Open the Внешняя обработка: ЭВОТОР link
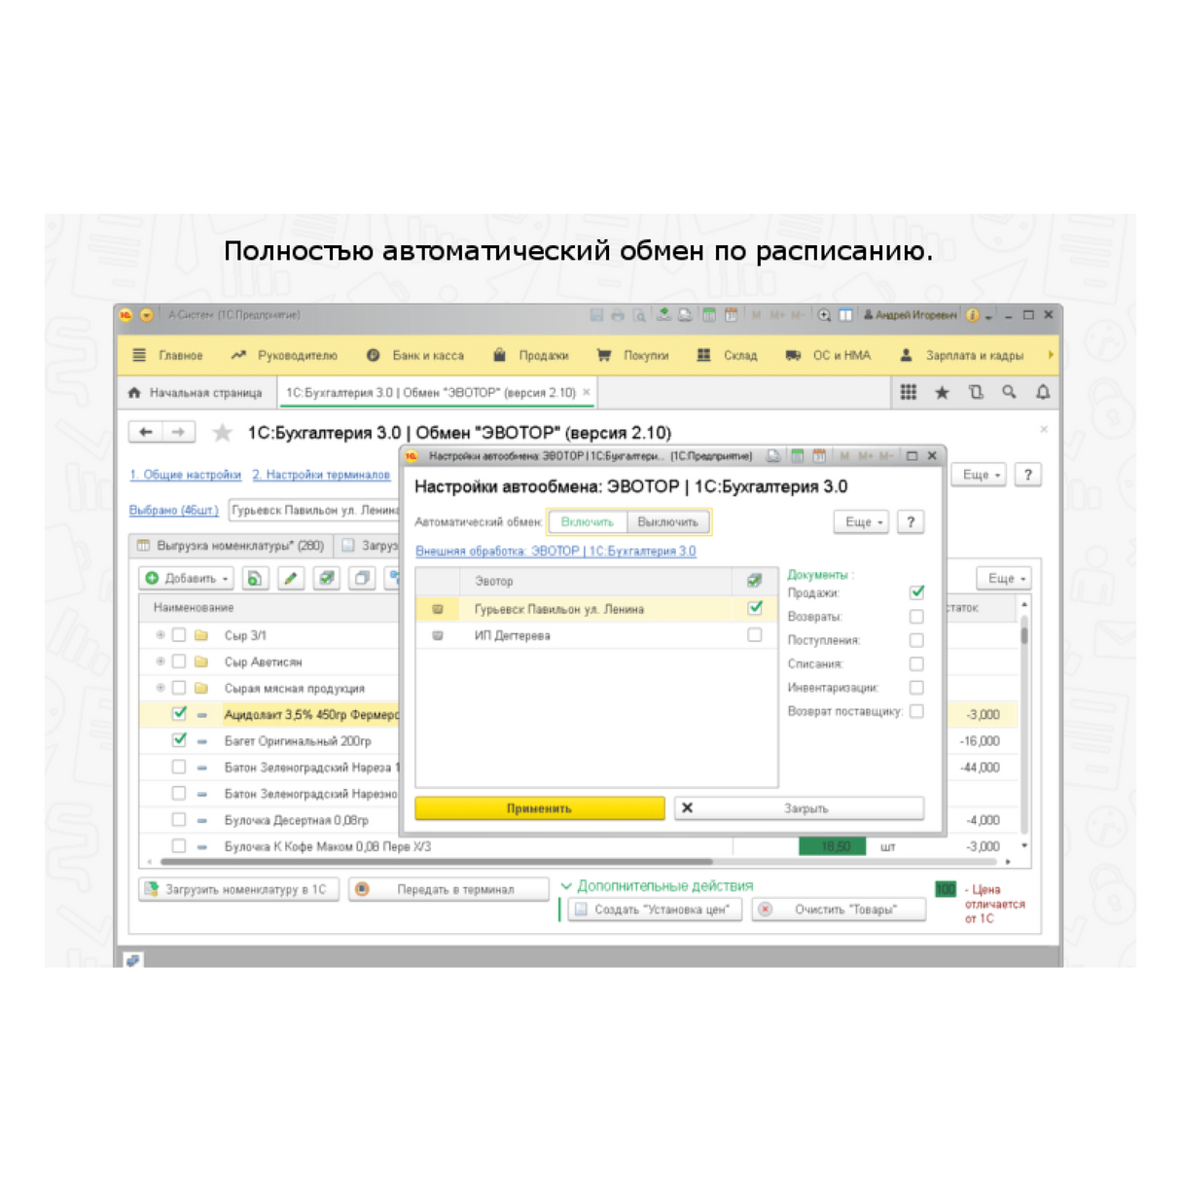 555,551
